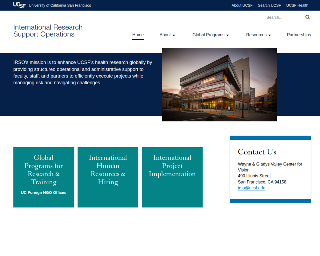320x256 pixels.
Task: Open International Project Implementation card
Action: click(x=172, y=177)
